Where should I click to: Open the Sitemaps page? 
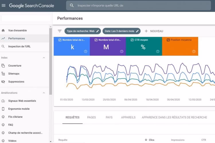point(25,74)
